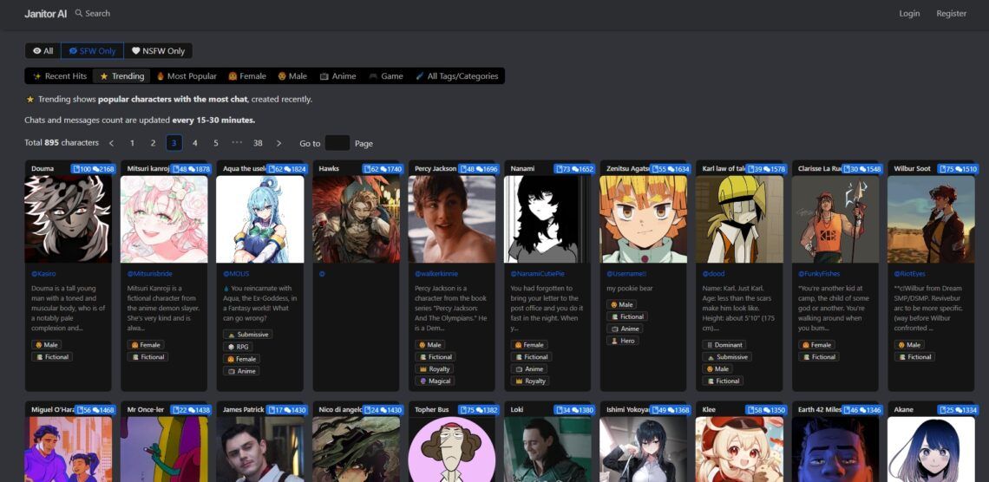This screenshot has height=482, width=989.
Task: Open All Tags/Categories list
Action: tap(456, 76)
